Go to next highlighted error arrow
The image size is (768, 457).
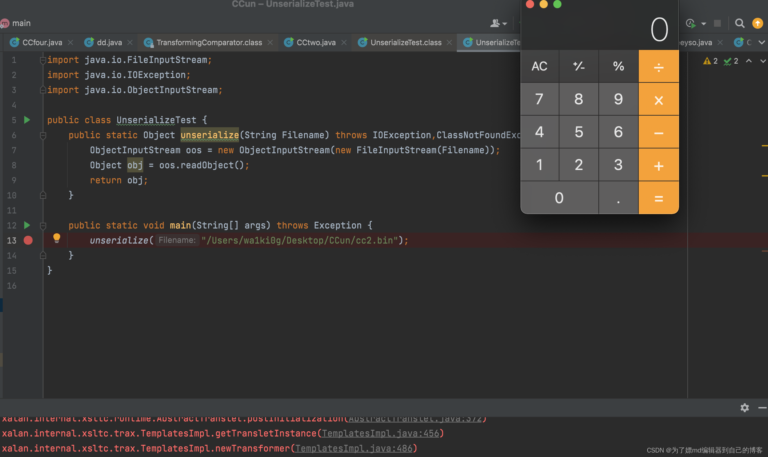(763, 61)
